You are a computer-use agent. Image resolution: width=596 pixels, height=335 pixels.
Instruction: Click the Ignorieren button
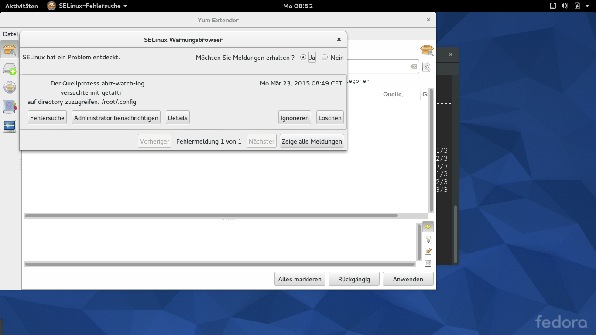tap(295, 118)
